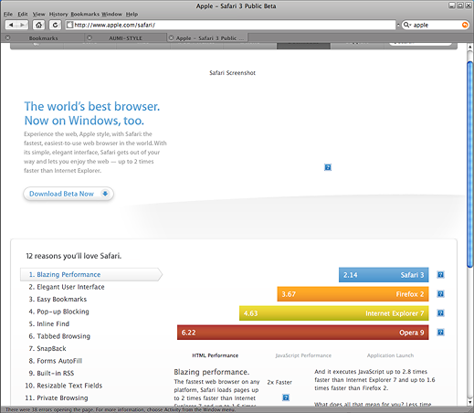
Task: Open the Home page icon
Action: pos(38,25)
